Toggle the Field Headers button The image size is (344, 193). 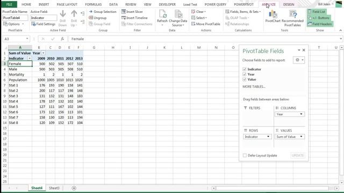[x=320, y=24]
